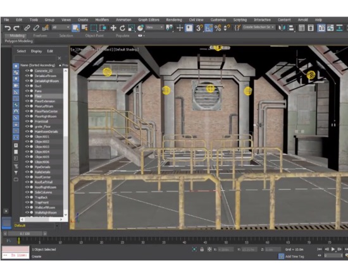
Task: Open the reference coordinate system View dropdown
Action: (154, 27)
